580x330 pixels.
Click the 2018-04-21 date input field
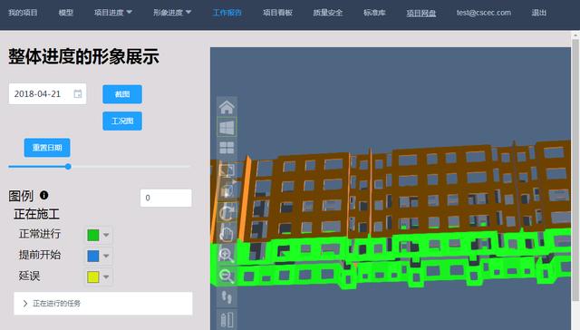click(47, 94)
